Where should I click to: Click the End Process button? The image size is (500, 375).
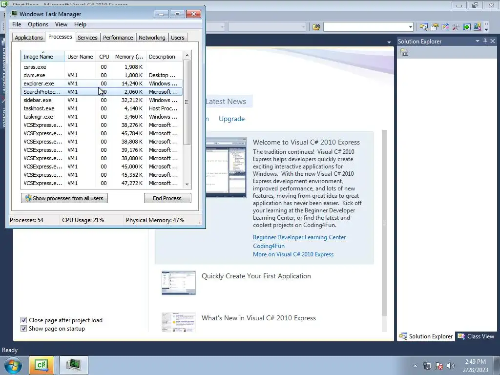click(167, 198)
